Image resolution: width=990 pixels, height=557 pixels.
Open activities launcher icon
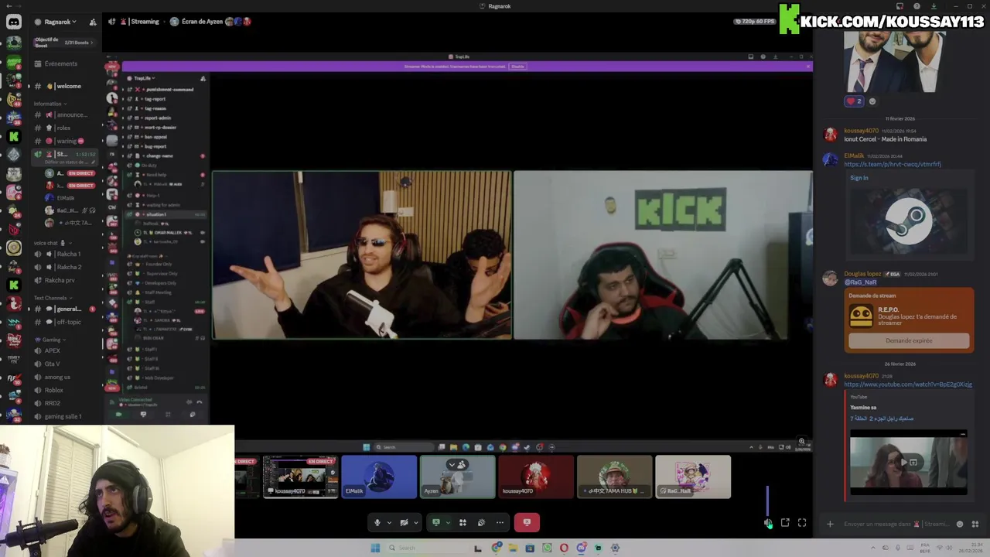[x=463, y=522]
